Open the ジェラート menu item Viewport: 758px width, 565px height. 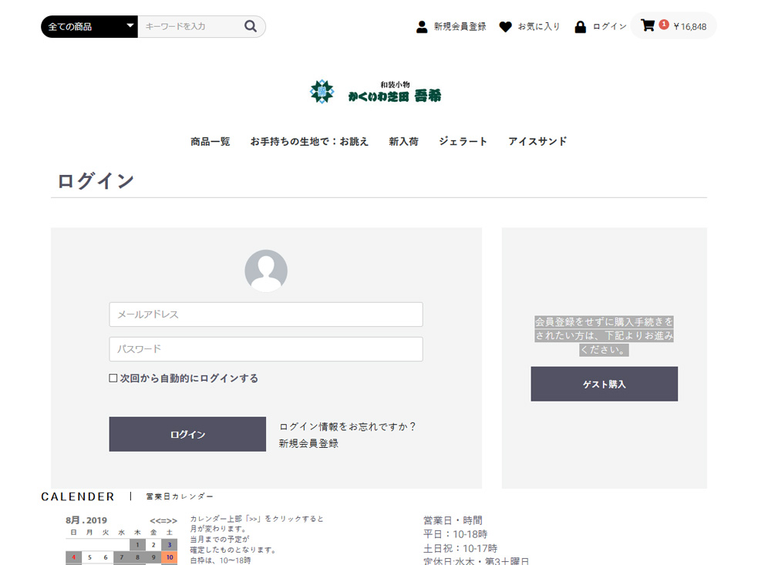(x=463, y=141)
